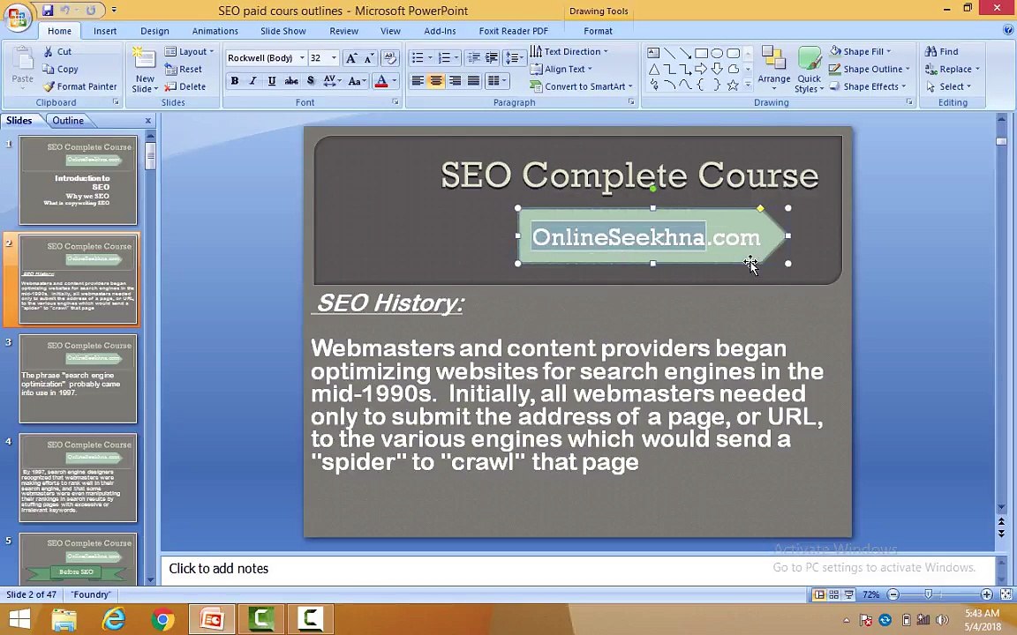This screenshot has width=1017, height=635.
Task: Open the Drawing Tools Format tab
Action: (x=598, y=31)
